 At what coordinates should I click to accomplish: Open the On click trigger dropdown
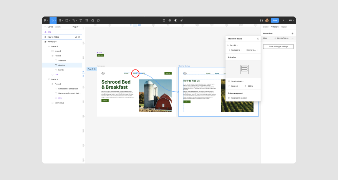234,45
